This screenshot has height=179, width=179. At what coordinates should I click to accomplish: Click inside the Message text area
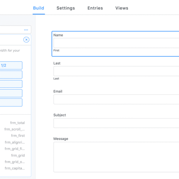tap(116, 157)
